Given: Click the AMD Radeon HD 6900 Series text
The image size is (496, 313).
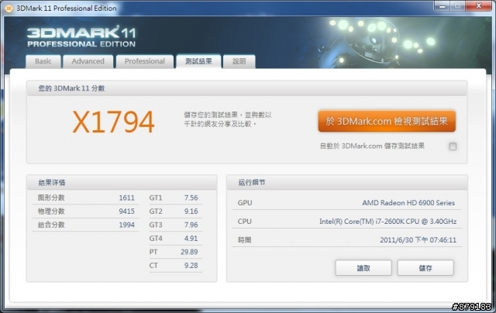Looking at the screenshot, I should pos(408,203).
